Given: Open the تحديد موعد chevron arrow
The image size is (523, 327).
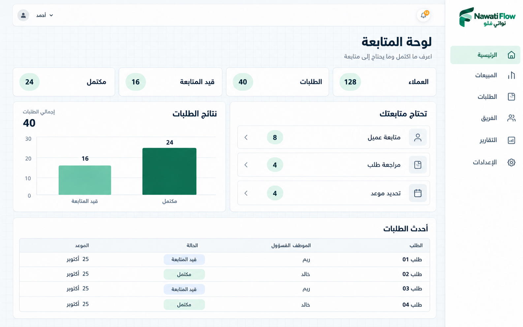Looking at the screenshot, I should click(246, 193).
